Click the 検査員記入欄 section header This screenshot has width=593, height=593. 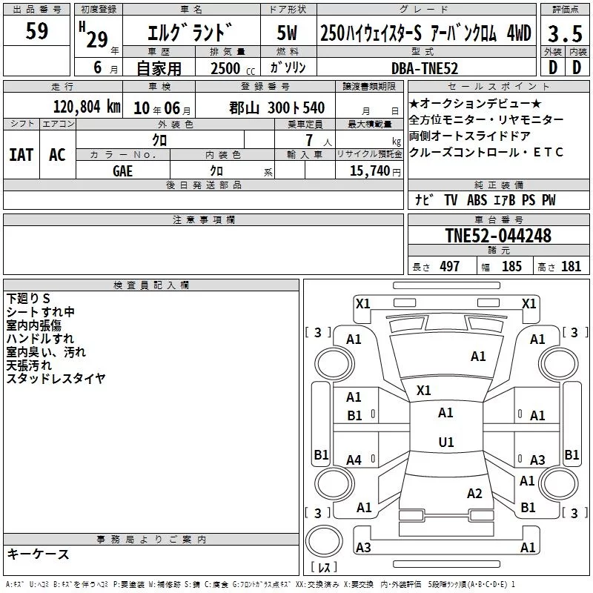[x=151, y=285]
